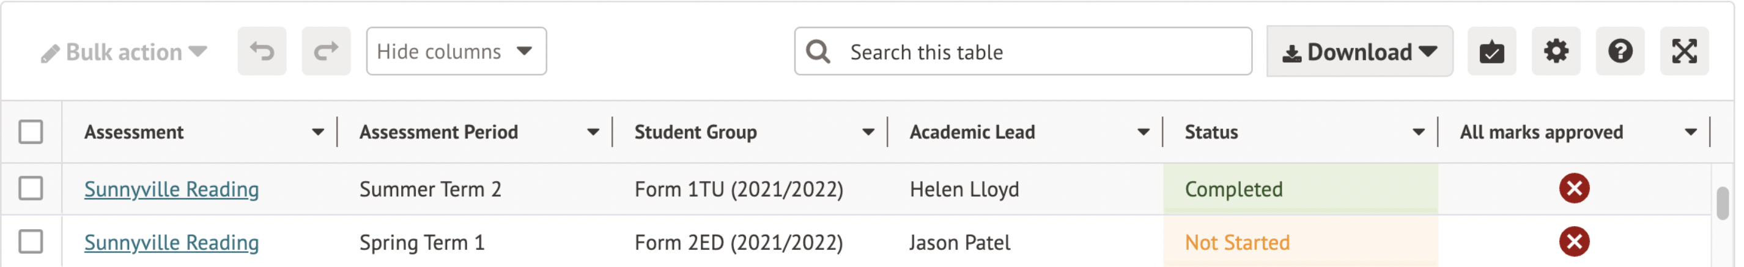Click the undo arrow button
1744x267 pixels.
tap(262, 51)
